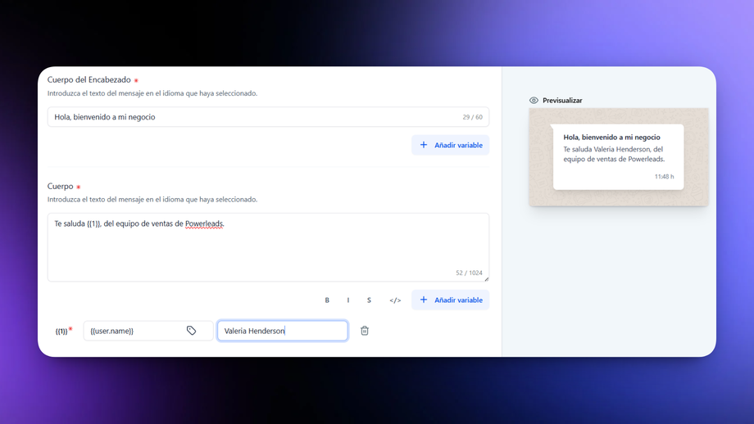Click the {{1}} variable label
754x424 pixels.
(x=61, y=331)
